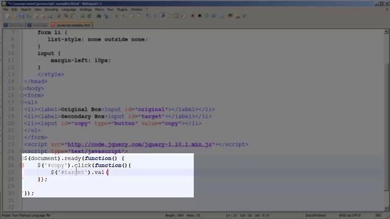Click the Replace toolbar icon
The width and height of the screenshot is (390, 219).
[106, 16]
